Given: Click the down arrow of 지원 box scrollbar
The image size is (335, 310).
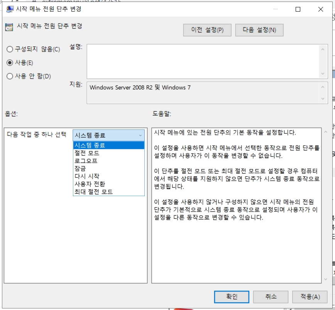Looking at the screenshot, I should pyautogui.click(x=323, y=99).
